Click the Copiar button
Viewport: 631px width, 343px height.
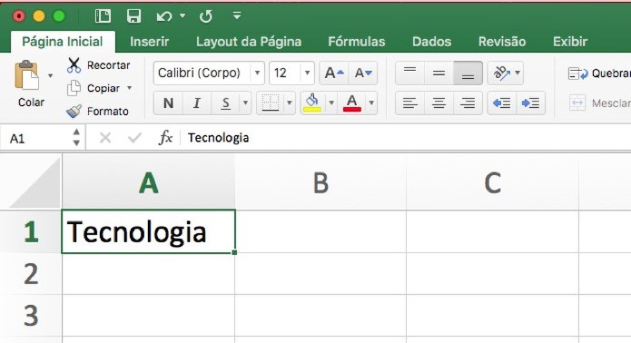tap(103, 88)
